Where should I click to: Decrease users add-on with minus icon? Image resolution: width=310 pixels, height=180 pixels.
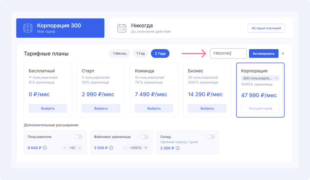65,148
